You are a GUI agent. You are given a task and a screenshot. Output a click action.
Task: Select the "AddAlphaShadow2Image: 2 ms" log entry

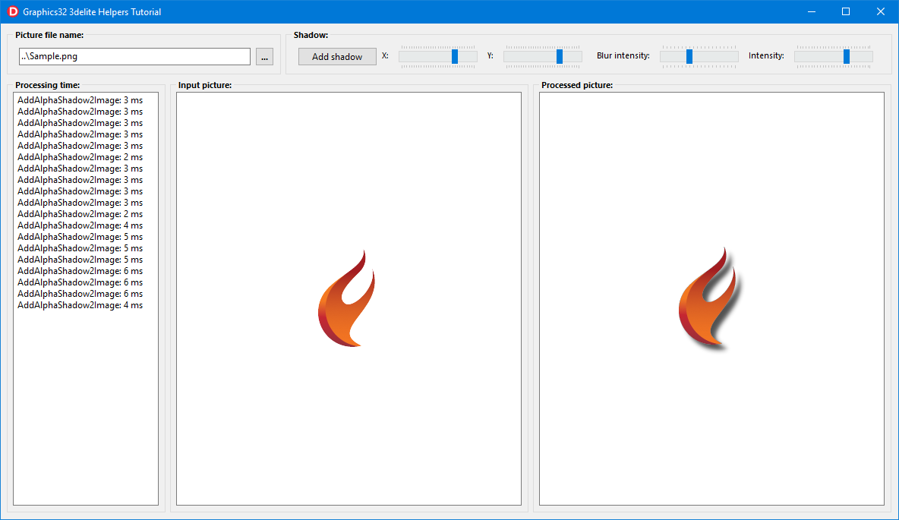click(x=79, y=156)
